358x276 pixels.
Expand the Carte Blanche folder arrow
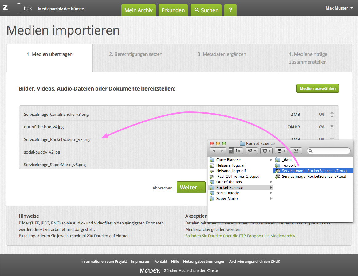(271, 160)
